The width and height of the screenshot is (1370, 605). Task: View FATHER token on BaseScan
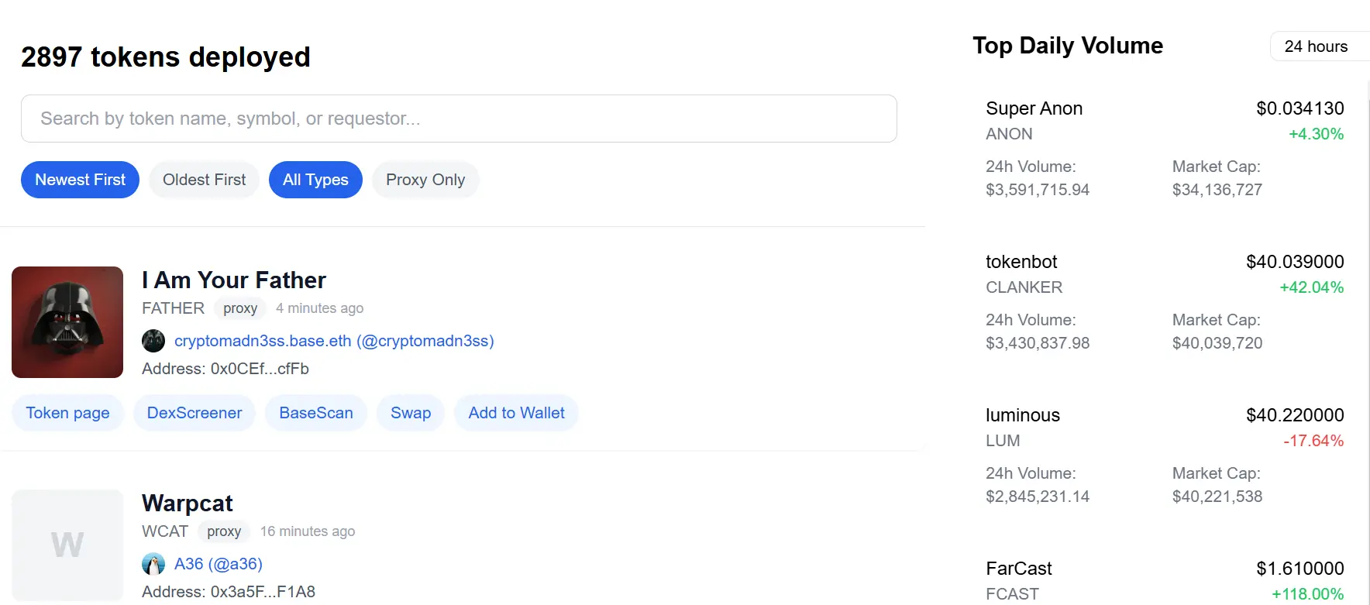pyautogui.click(x=316, y=413)
